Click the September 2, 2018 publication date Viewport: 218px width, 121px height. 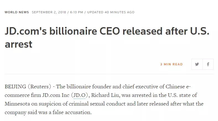point(49,12)
